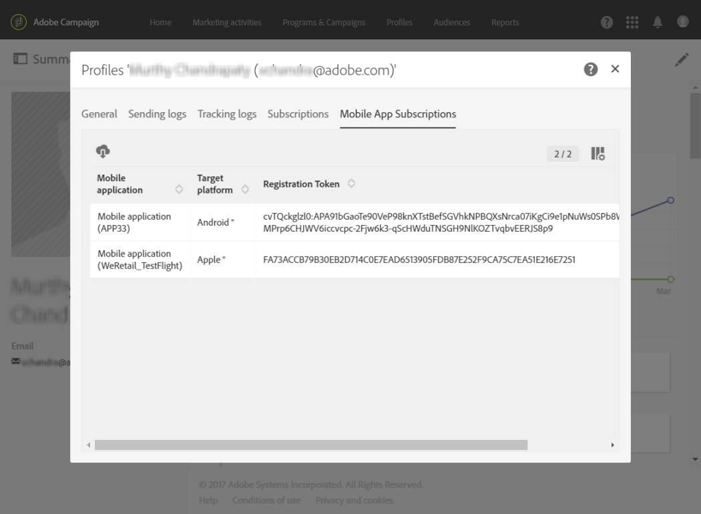Open the Conditions of use link

pos(266,500)
